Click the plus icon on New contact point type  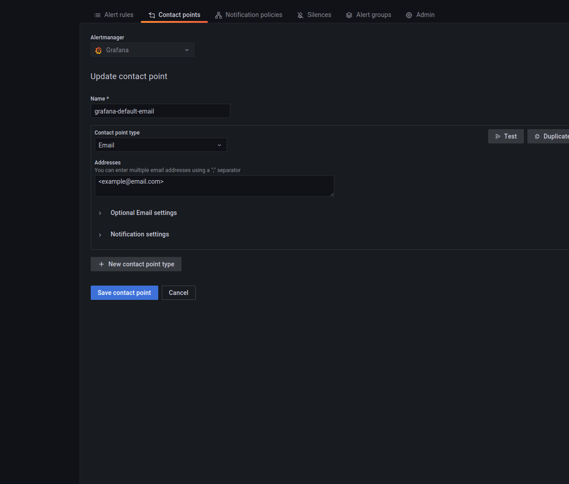pyautogui.click(x=101, y=264)
